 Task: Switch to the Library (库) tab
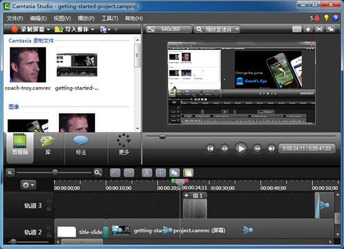tap(48, 145)
